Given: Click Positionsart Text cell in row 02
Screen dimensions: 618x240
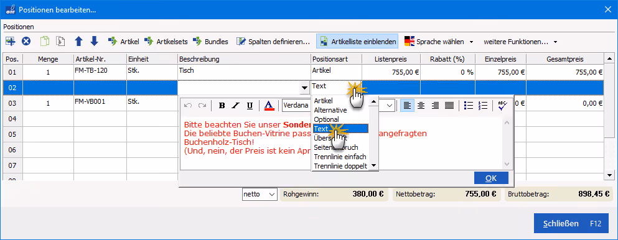Looking at the screenshot, I should (x=336, y=87).
